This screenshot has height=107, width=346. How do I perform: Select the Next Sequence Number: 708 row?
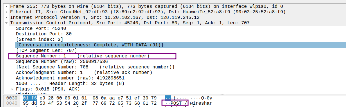click(95, 67)
